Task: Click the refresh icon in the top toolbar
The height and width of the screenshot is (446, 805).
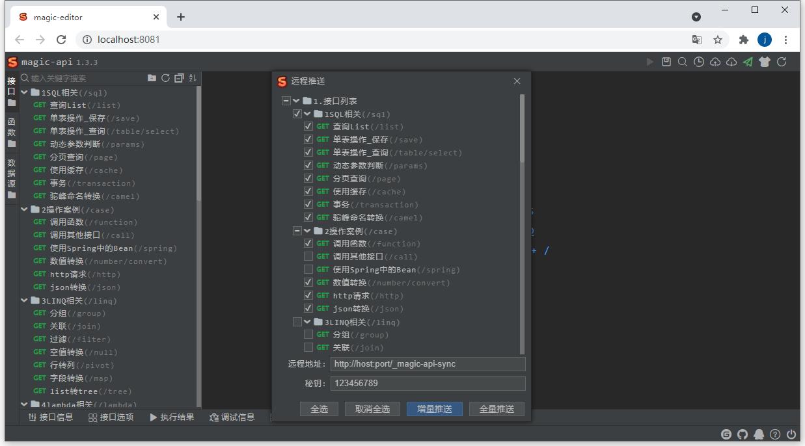Action: (x=781, y=61)
